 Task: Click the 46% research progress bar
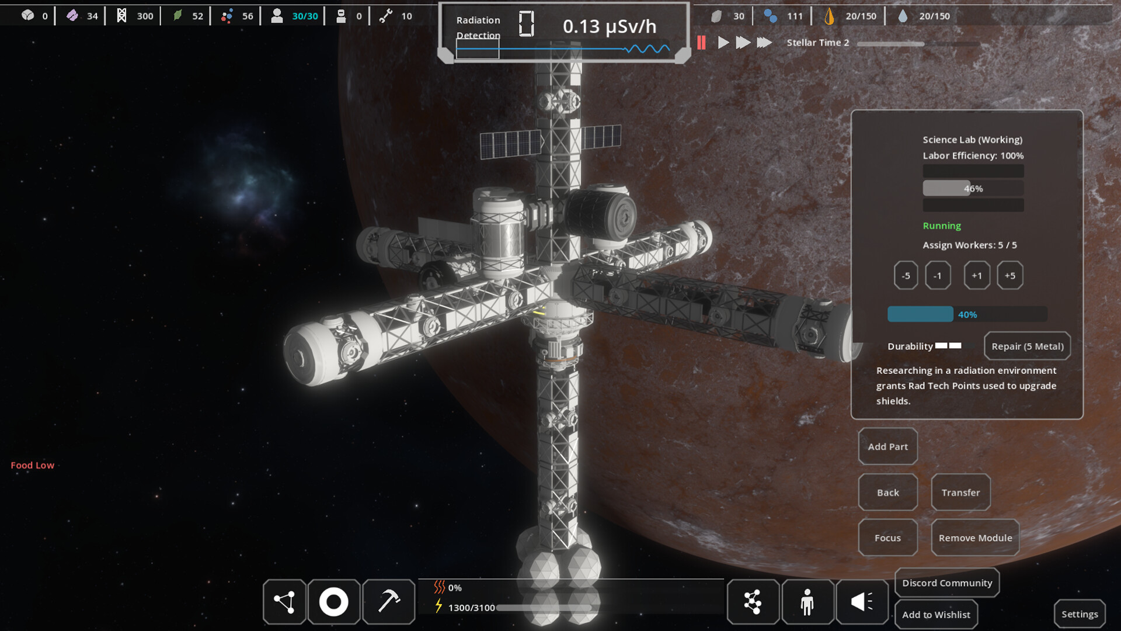973,188
